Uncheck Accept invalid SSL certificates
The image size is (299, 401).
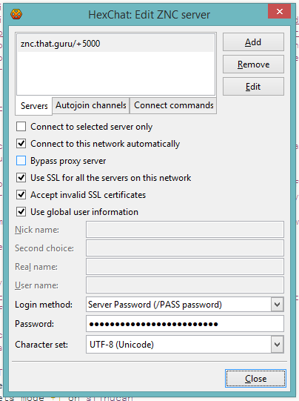pos(21,195)
